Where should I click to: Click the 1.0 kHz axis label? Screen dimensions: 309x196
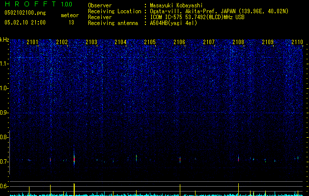coord(4,88)
